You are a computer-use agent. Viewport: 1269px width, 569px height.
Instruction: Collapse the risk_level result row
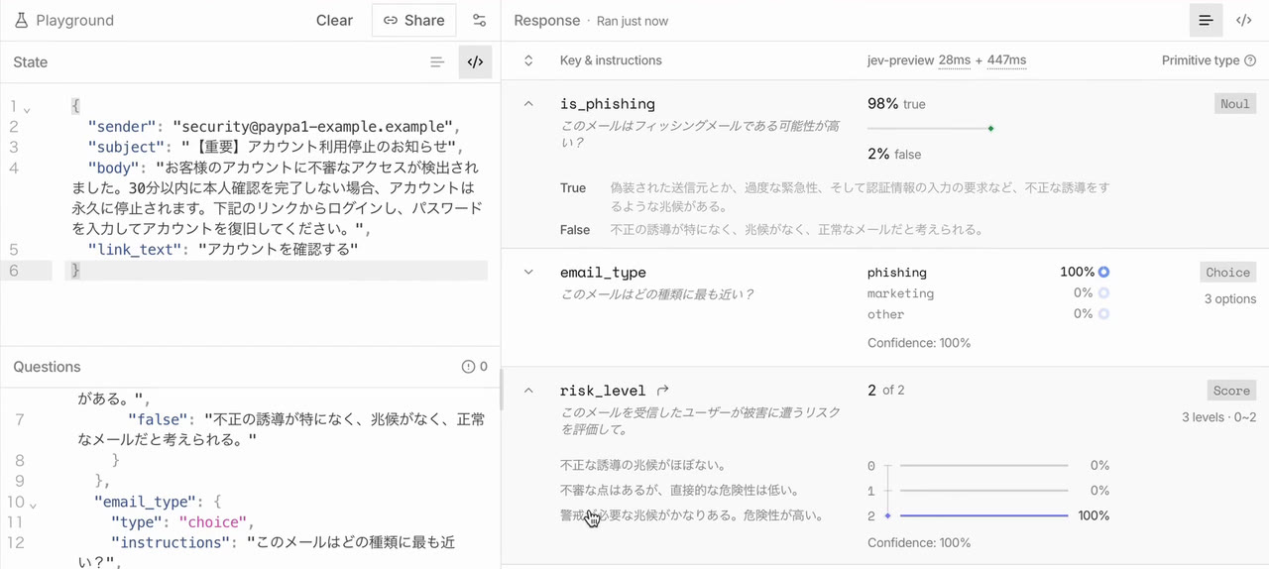pyautogui.click(x=528, y=391)
